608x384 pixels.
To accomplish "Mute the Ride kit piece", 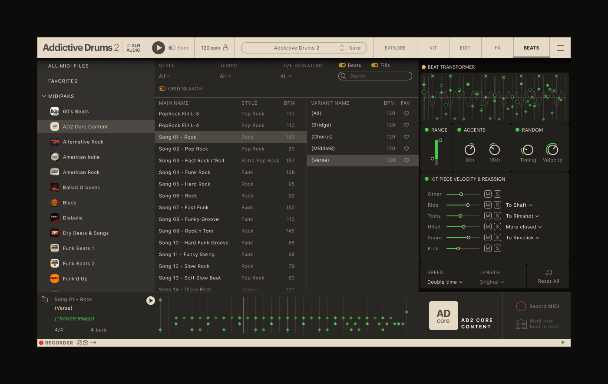I will [x=488, y=205].
